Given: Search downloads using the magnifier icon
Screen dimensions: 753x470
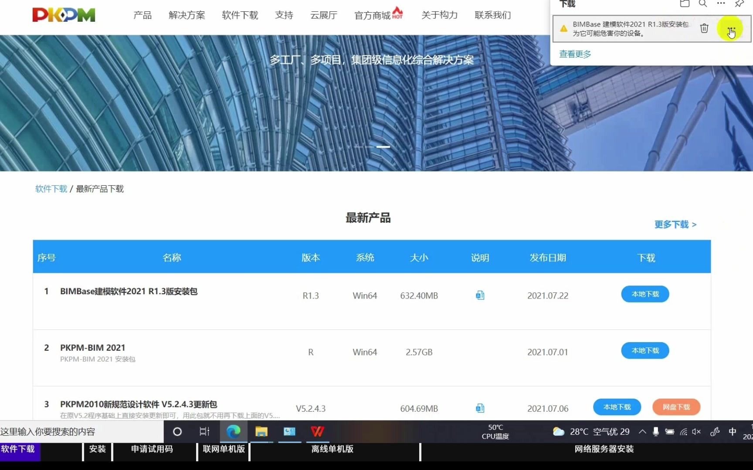Looking at the screenshot, I should (x=703, y=3).
